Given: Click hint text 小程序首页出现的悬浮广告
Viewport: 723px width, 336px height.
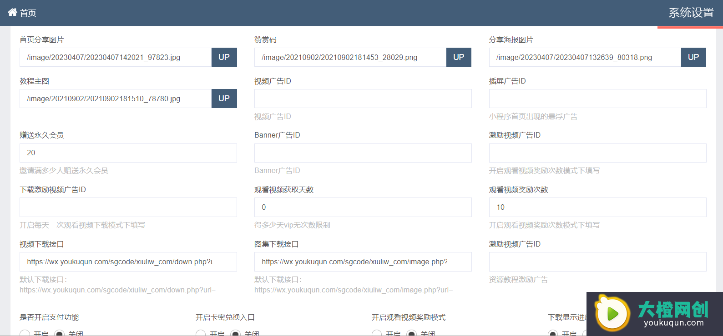Looking at the screenshot, I should 533,117.
